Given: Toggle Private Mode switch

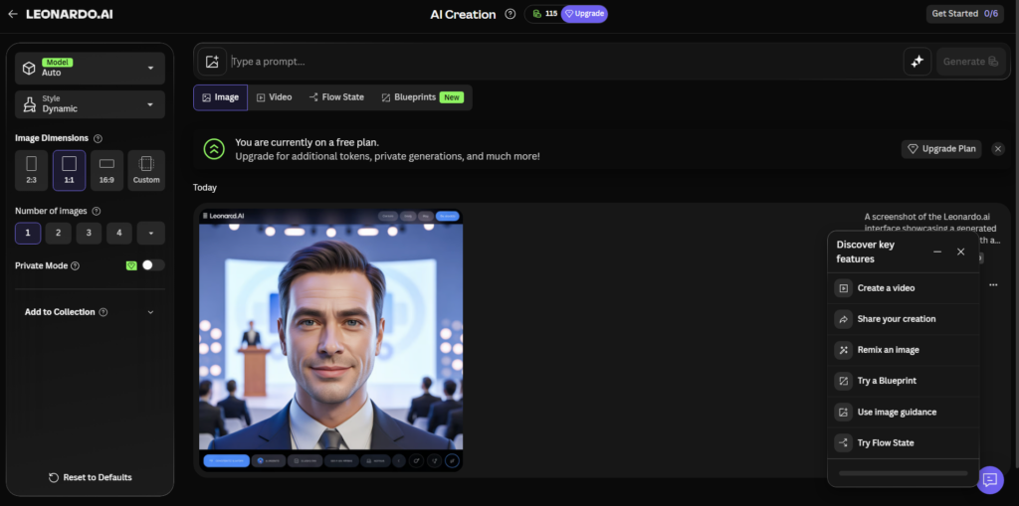Looking at the screenshot, I should tap(152, 265).
